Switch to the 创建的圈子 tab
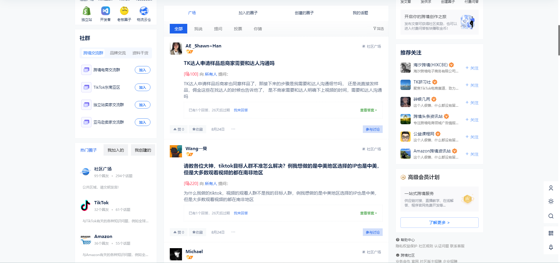This screenshot has height=263, width=560. [304, 13]
